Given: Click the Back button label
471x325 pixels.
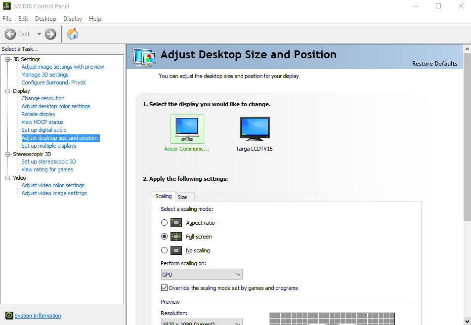Looking at the screenshot, I should coord(24,34).
